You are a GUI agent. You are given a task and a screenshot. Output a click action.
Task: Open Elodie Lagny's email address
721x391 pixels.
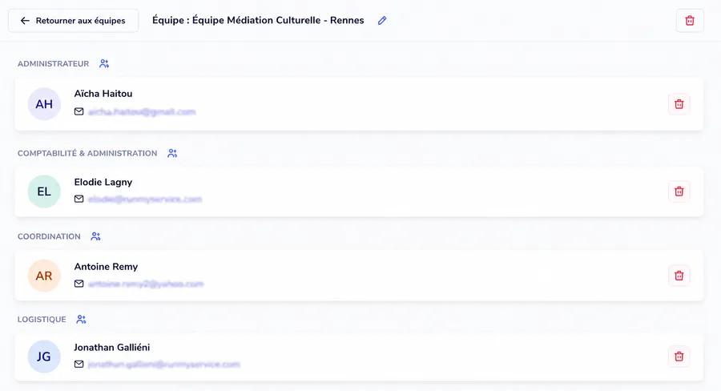pos(145,200)
